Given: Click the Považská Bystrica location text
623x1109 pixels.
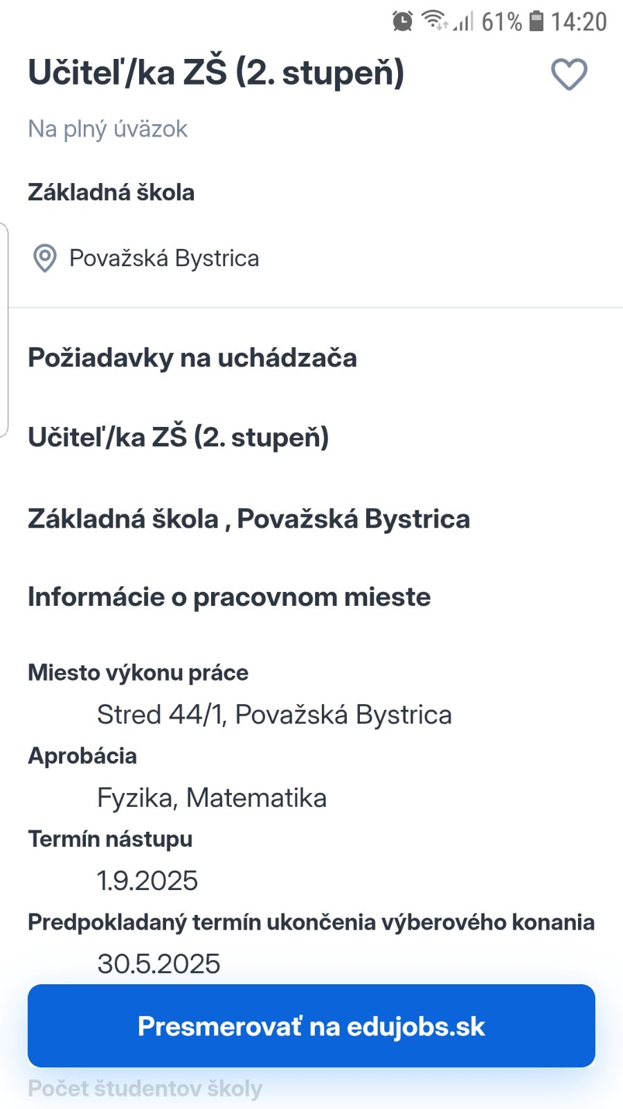Looking at the screenshot, I should click(164, 259).
